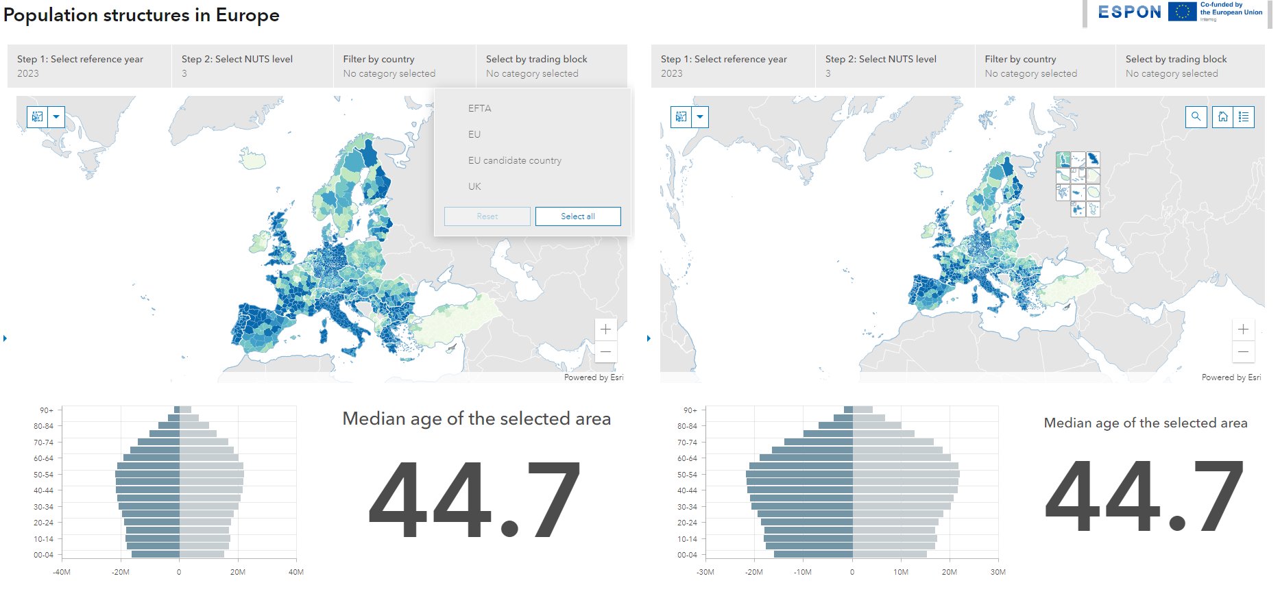Click the page title Population structures in Europe
This screenshot has height=598, width=1280.
coord(141,16)
